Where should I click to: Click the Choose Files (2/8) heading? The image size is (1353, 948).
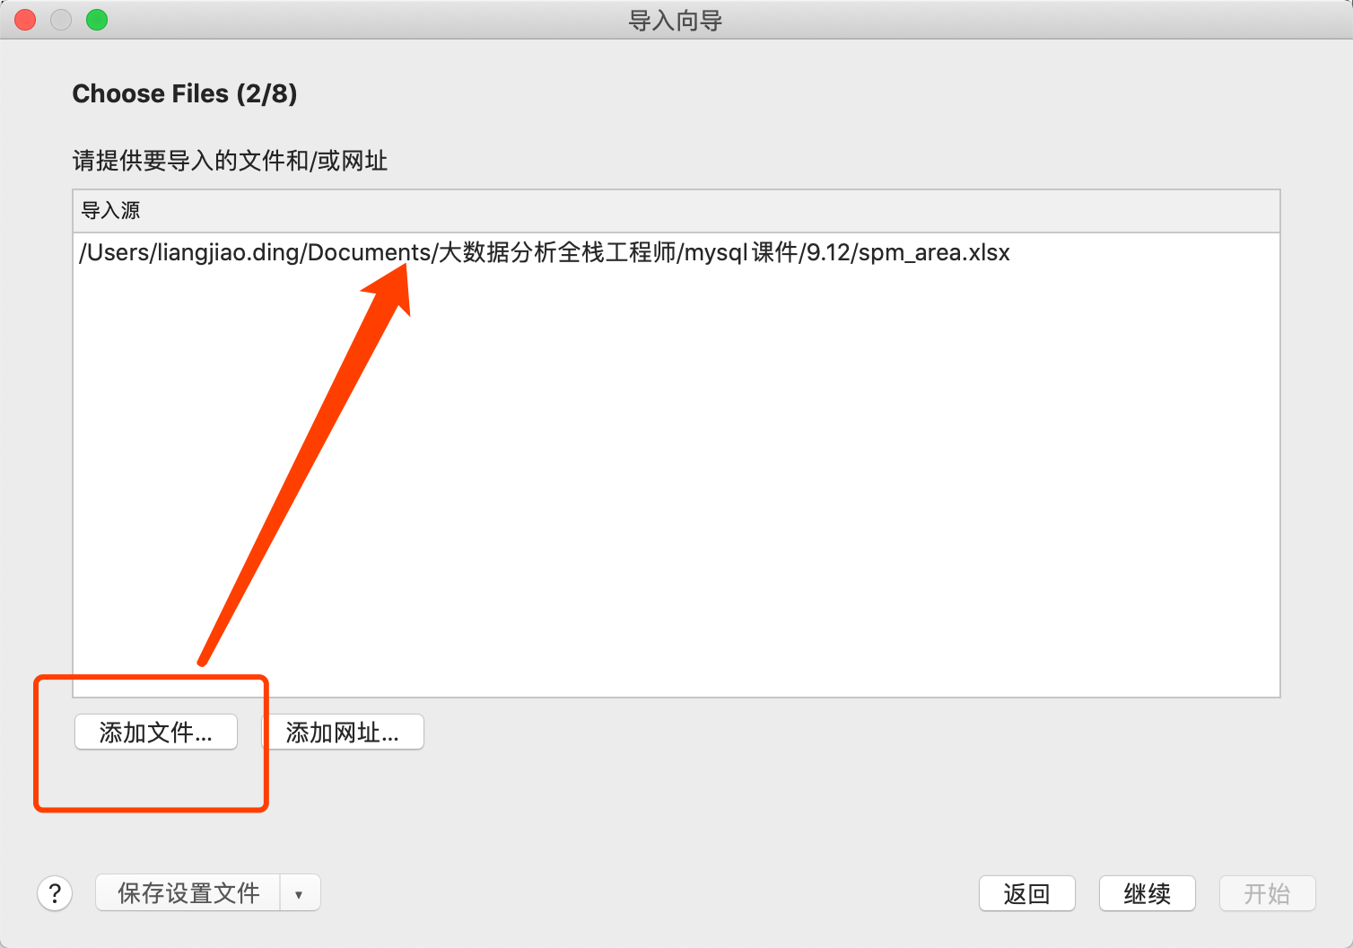[185, 93]
